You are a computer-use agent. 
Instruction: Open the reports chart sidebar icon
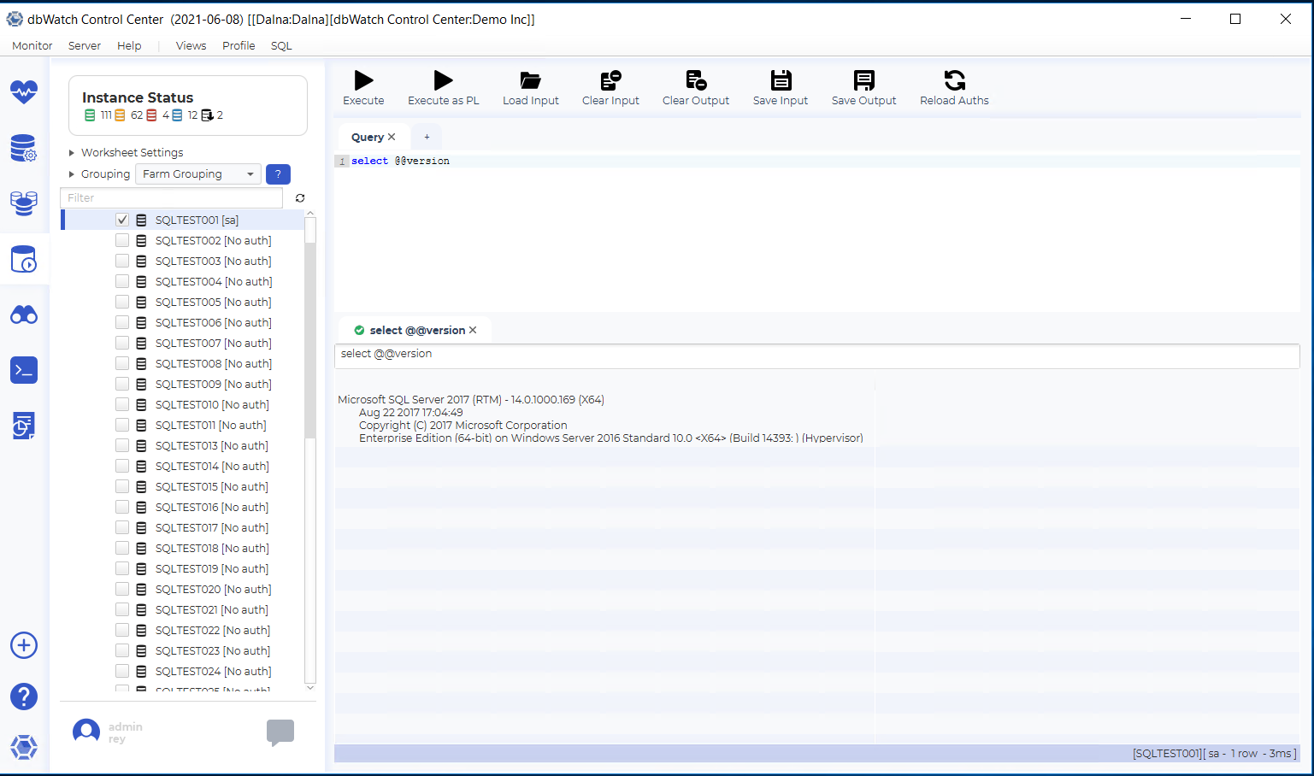click(x=24, y=426)
